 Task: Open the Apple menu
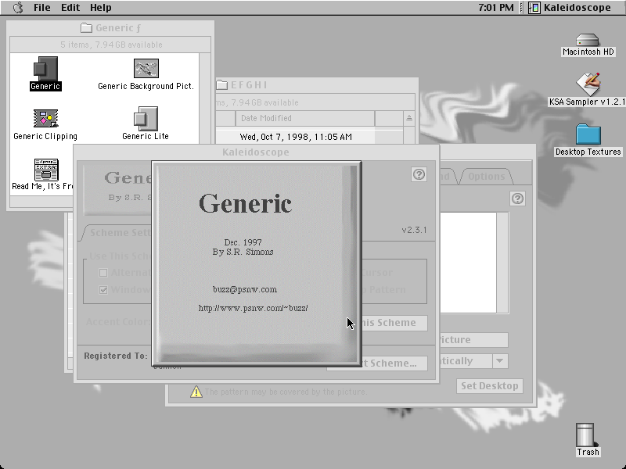point(18,8)
